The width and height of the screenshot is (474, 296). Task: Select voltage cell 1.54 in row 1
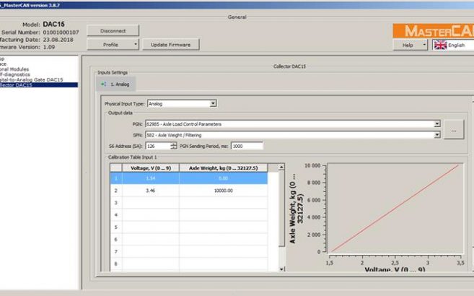[x=151, y=178]
